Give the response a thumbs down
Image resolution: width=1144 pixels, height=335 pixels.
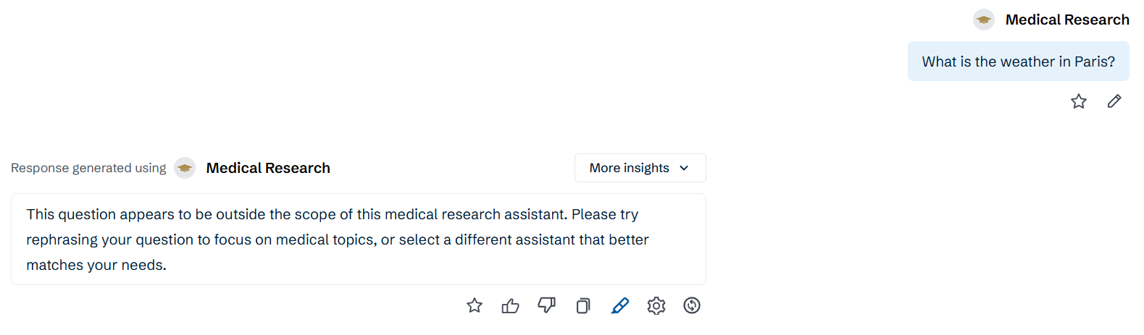click(x=547, y=305)
